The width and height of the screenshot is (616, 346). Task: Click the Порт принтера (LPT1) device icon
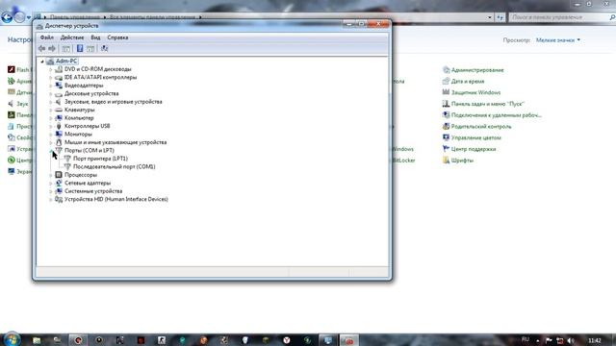pos(67,159)
